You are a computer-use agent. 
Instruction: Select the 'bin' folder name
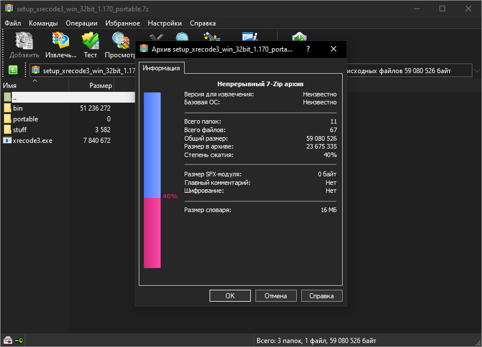point(18,108)
